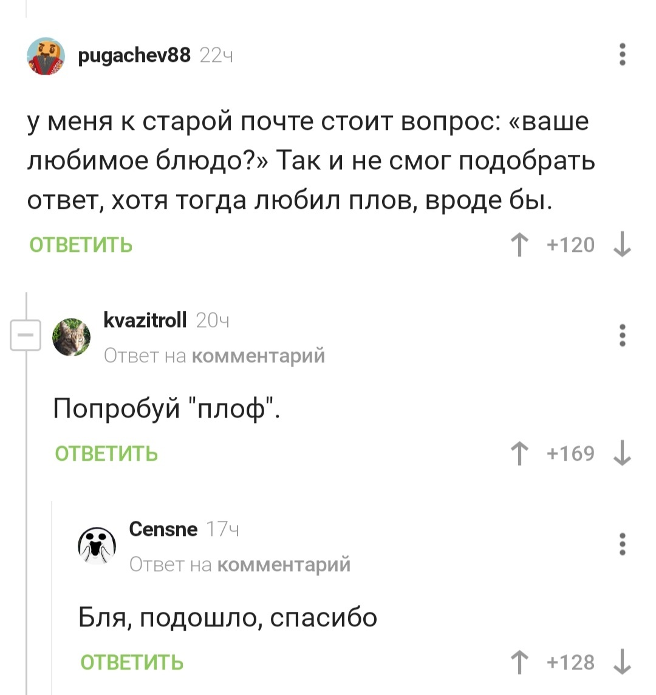The image size is (656, 695).
Task: Upvote pugachev88's comment
Action: 519,245
